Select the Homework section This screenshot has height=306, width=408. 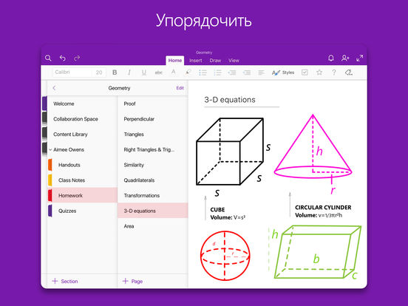[x=82, y=195]
